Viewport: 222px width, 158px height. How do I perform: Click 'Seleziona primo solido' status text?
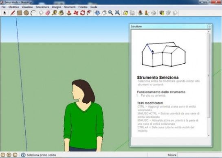pyautogui.click(x=41, y=155)
